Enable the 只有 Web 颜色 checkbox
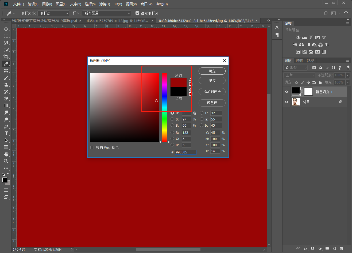Screen dimensions: 352x253 click(92, 148)
